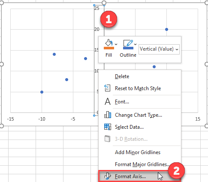Click the horizontal axis label 15
208x182 pixels.
click(x=198, y=119)
